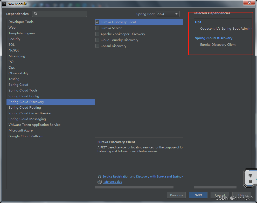Tick the Cloud Foundry Discovery checkbox
The width and height of the screenshot is (257, 203).
point(97,40)
